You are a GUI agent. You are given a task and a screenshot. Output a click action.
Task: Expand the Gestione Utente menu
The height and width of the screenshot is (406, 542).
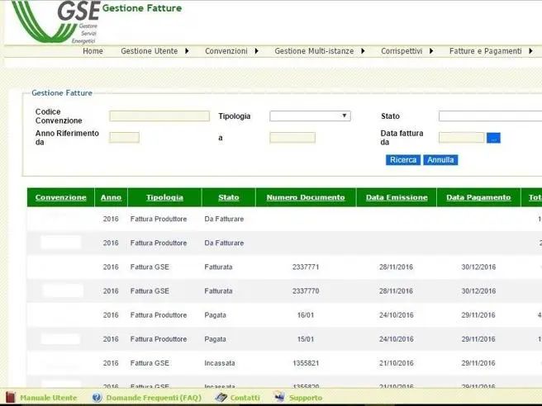click(155, 51)
